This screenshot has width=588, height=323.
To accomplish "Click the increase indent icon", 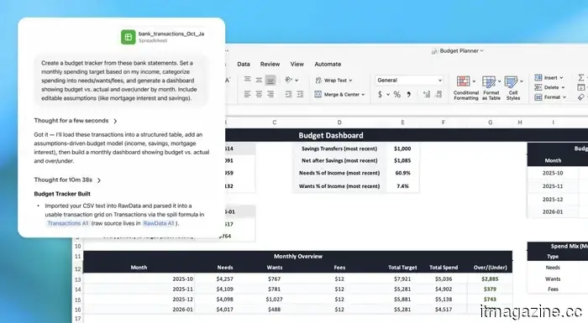I will click(x=300, y=94).
